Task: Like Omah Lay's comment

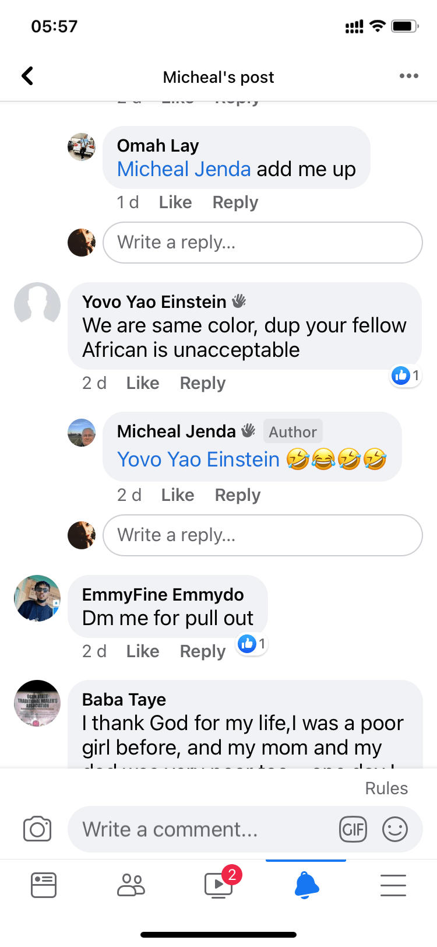Action: (175, 202)
